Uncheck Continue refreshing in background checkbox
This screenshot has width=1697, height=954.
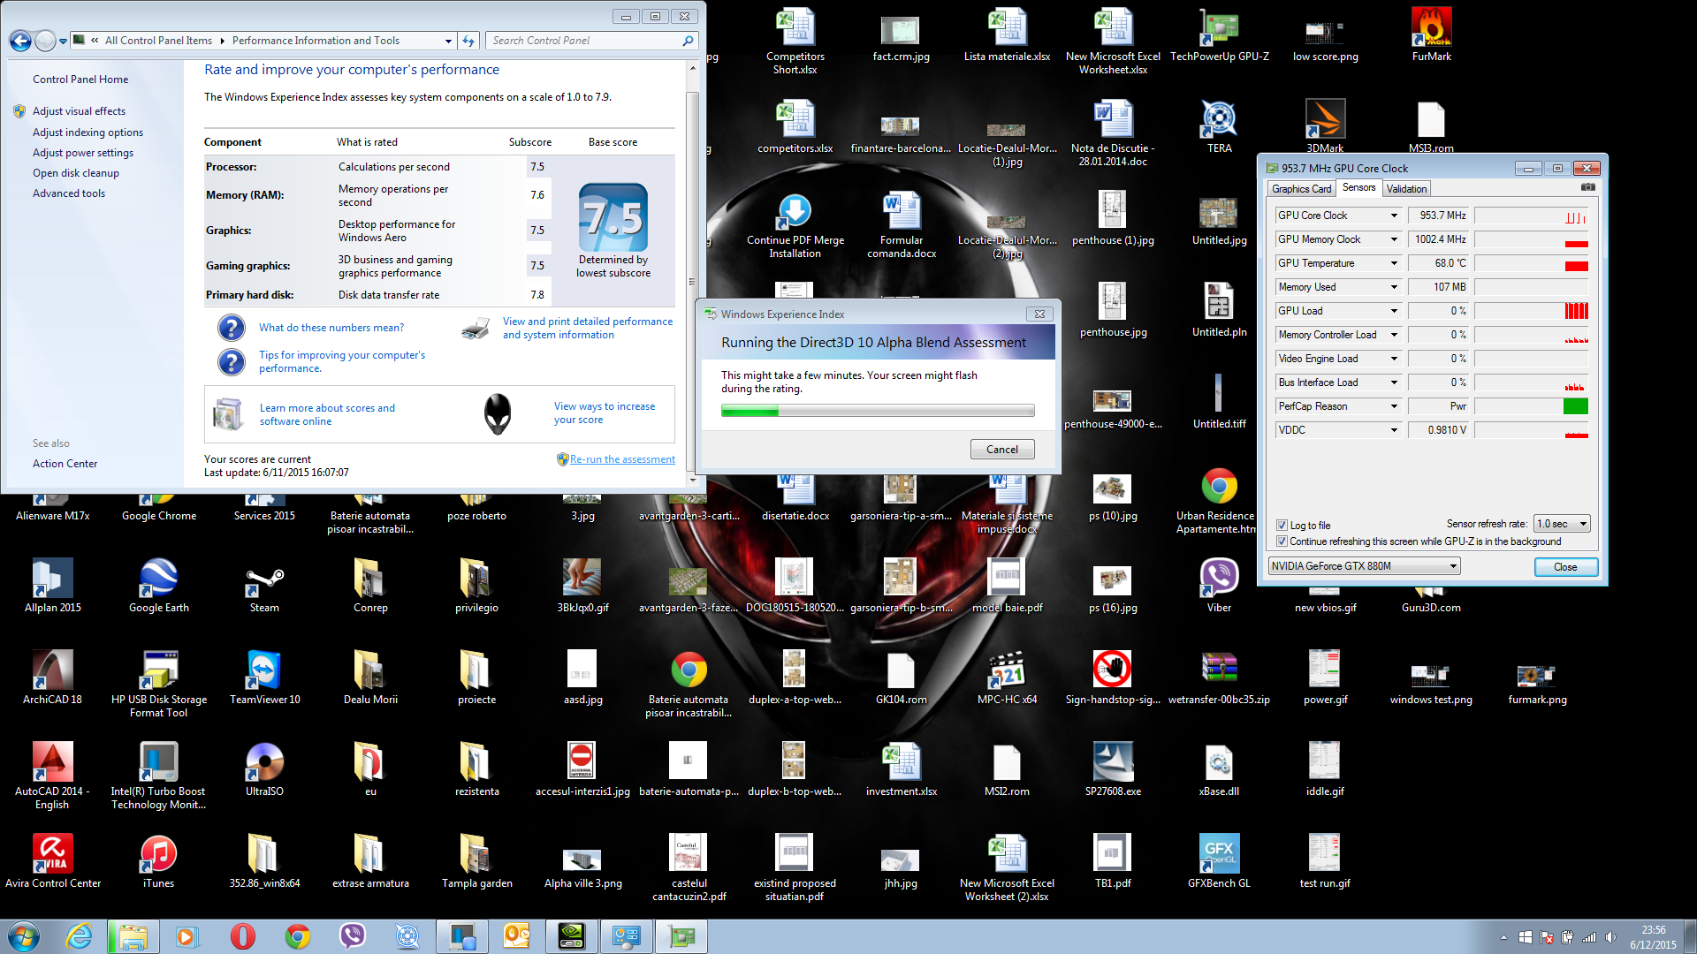pos(1282,541)
